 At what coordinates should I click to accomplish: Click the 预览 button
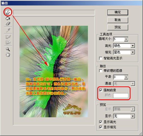pos(117,27)
